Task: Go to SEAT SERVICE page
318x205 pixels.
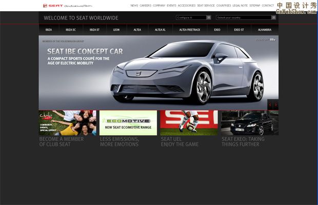Action: tap(206, 6)
